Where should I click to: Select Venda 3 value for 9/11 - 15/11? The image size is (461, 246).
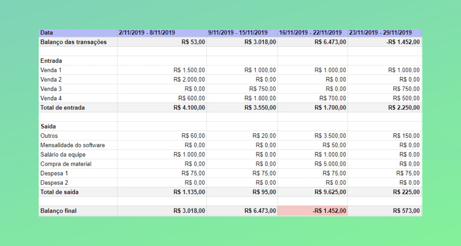click(x=242, y=89)
